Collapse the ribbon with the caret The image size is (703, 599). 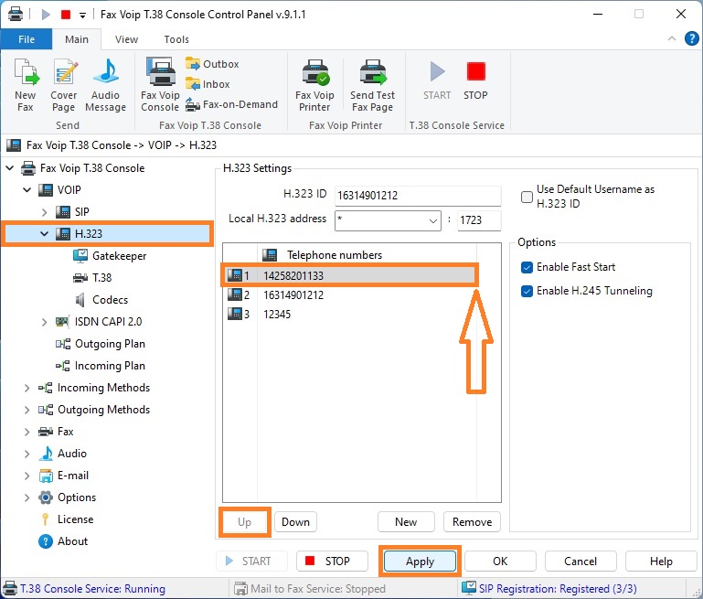click(672, 38)
